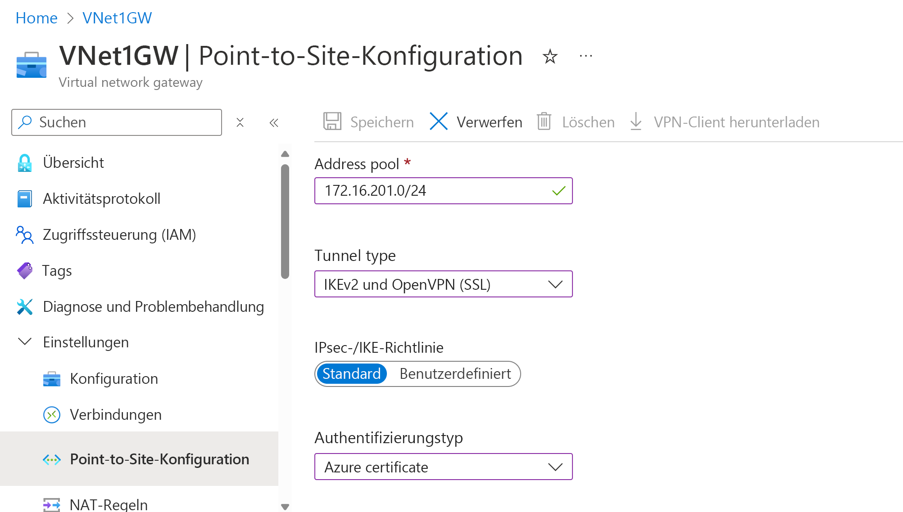This screenshot has height=512, width=903.
Task: Click the Aktivitätsprotokoll log icon
Action: tap(25, 199)
